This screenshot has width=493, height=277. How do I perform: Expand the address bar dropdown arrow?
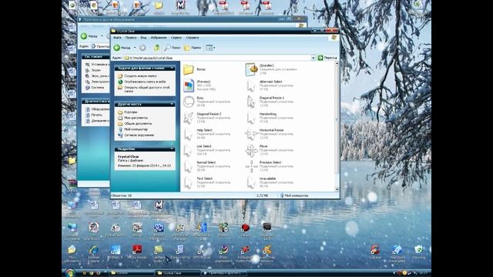(314, 58)
